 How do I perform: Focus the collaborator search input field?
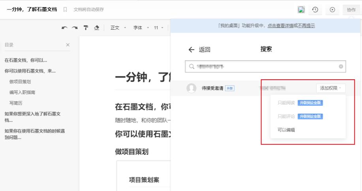pos(265,66)
